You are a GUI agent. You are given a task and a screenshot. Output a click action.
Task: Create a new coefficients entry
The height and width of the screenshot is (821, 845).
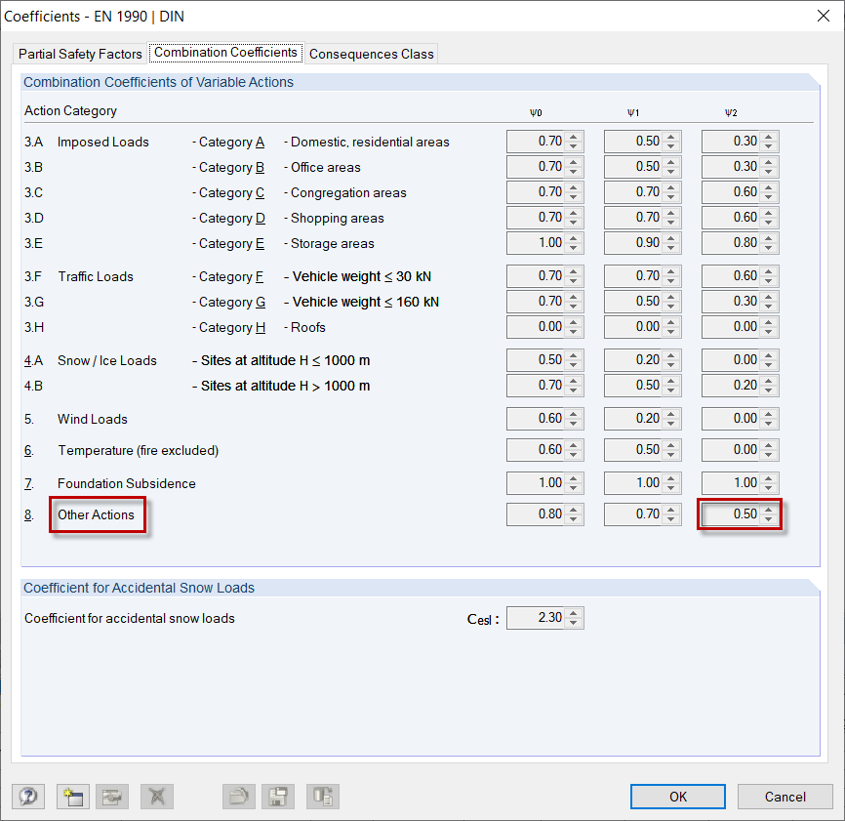click(x=72, y=797)
